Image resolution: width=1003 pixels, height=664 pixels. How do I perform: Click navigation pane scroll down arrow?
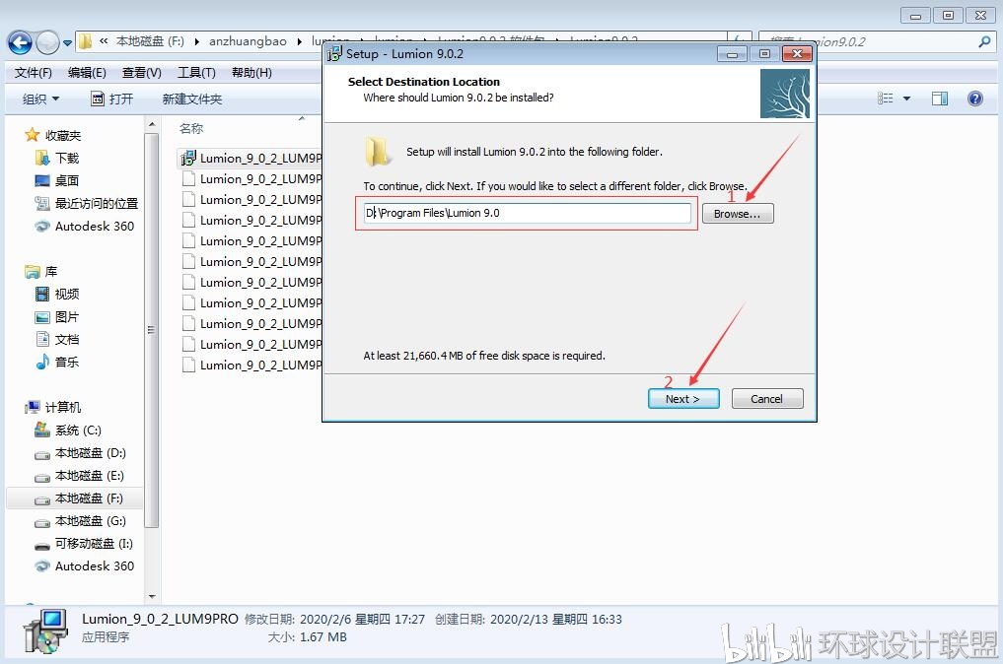pyautogui.click(x=152, y=596)
